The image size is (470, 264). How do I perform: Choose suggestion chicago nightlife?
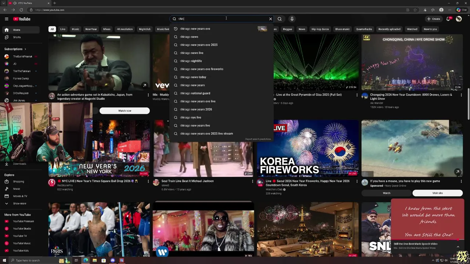pyautogui.click(x=221, y=61)
